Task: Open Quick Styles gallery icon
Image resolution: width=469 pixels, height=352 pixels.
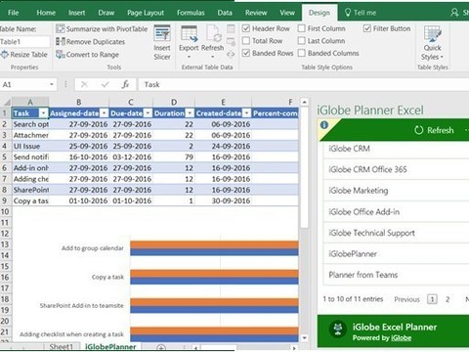Action: tap(433, 33)
